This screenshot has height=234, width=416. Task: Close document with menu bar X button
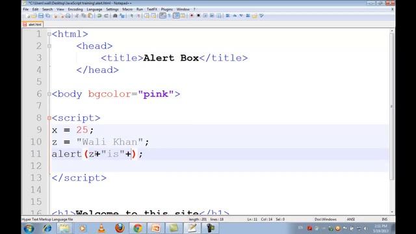[392, 9]
